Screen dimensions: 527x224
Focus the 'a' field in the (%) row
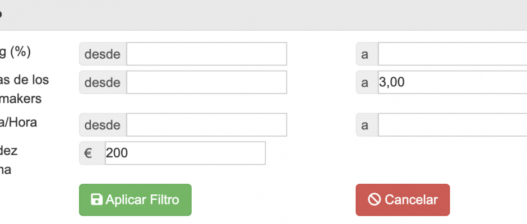tap(452, 54)
